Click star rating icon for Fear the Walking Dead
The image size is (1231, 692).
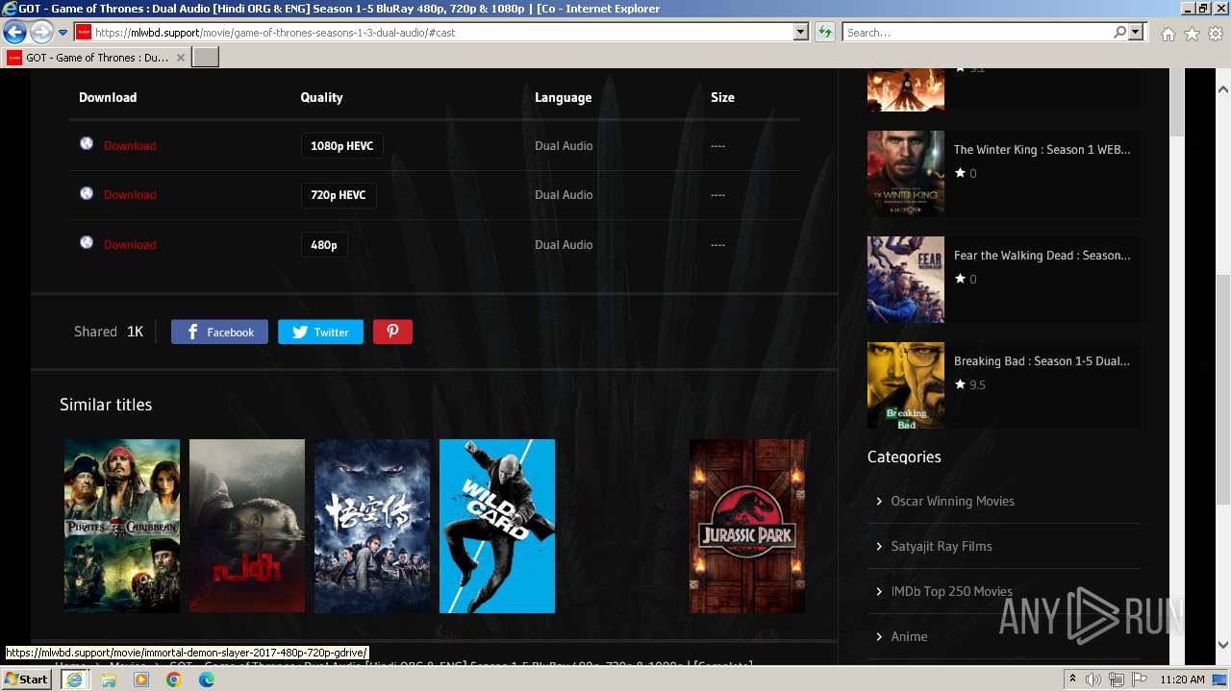tap(960, 279)
